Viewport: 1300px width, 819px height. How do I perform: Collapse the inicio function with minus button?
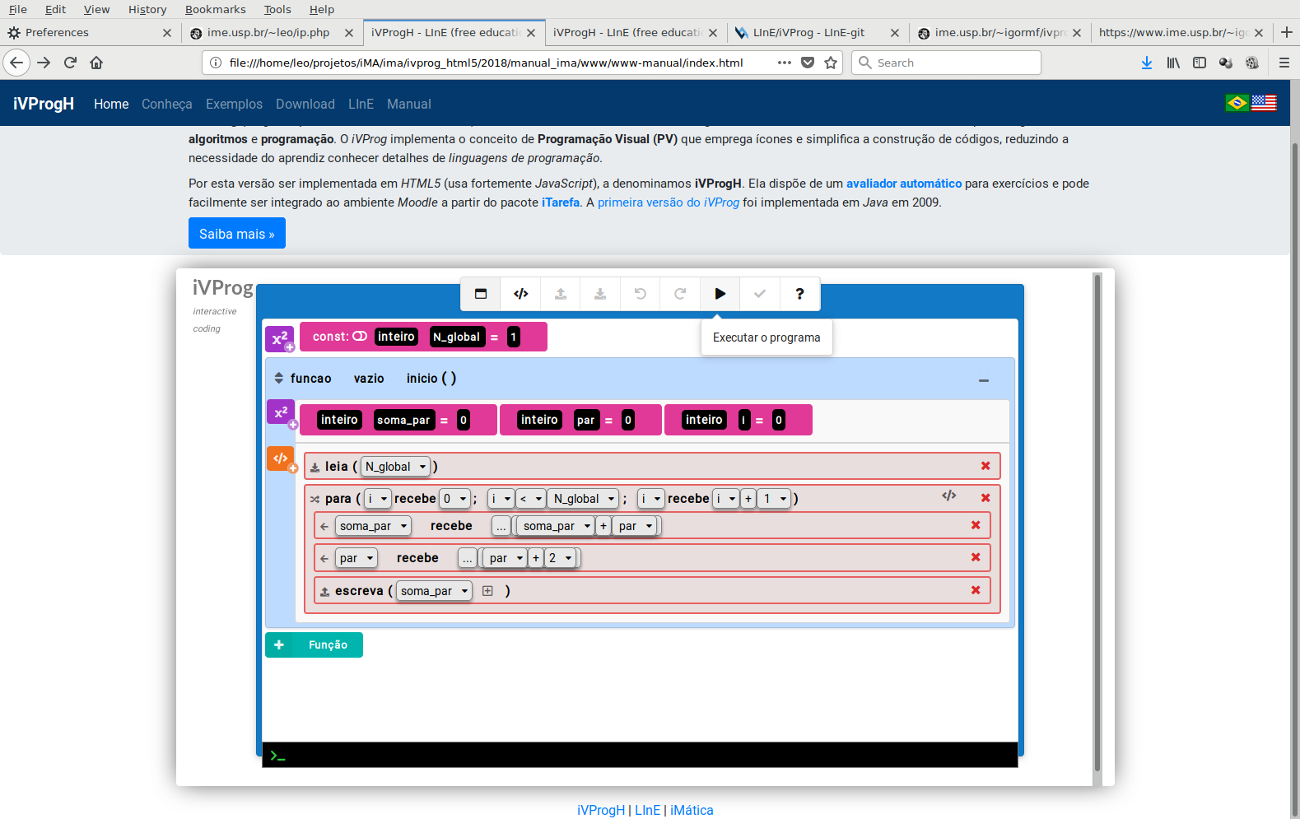pyautogui.click(x=983, y=380)
